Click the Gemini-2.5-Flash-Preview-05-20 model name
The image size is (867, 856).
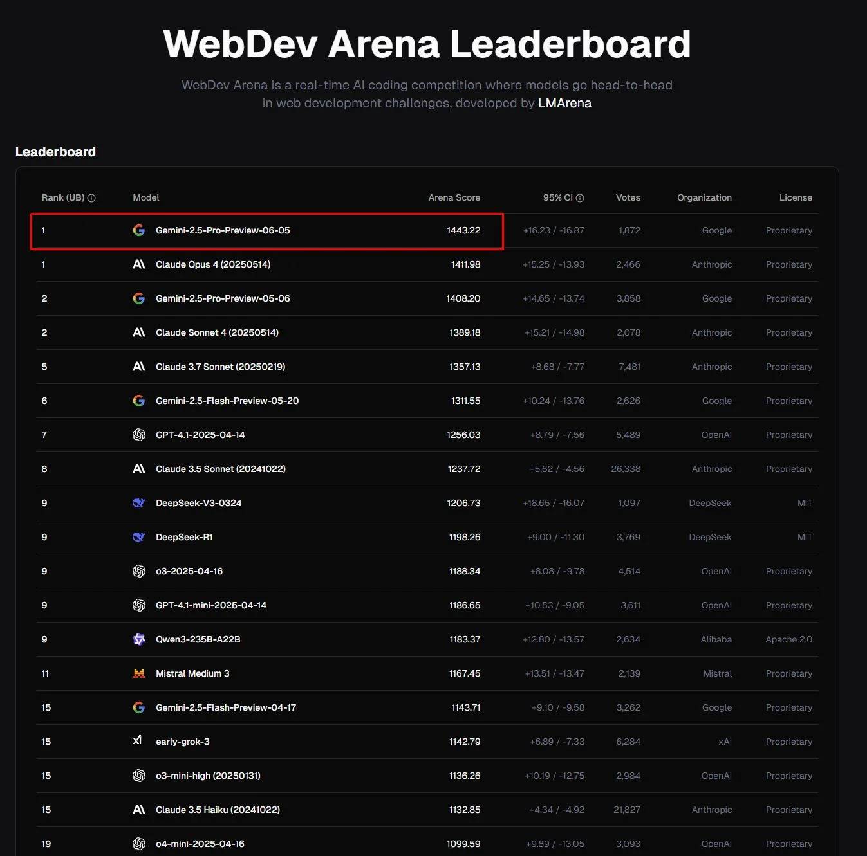227,401
